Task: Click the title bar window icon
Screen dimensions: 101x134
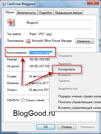Action: (x=4, y=4)
